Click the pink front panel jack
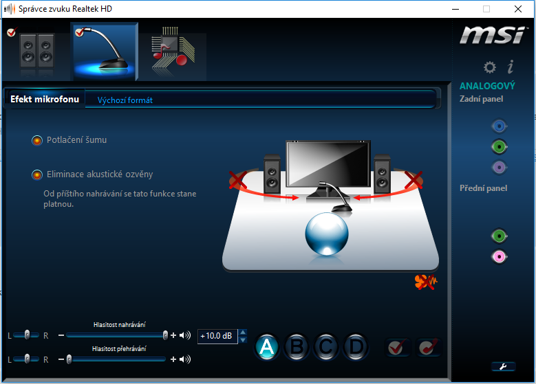 pos(499,257)
